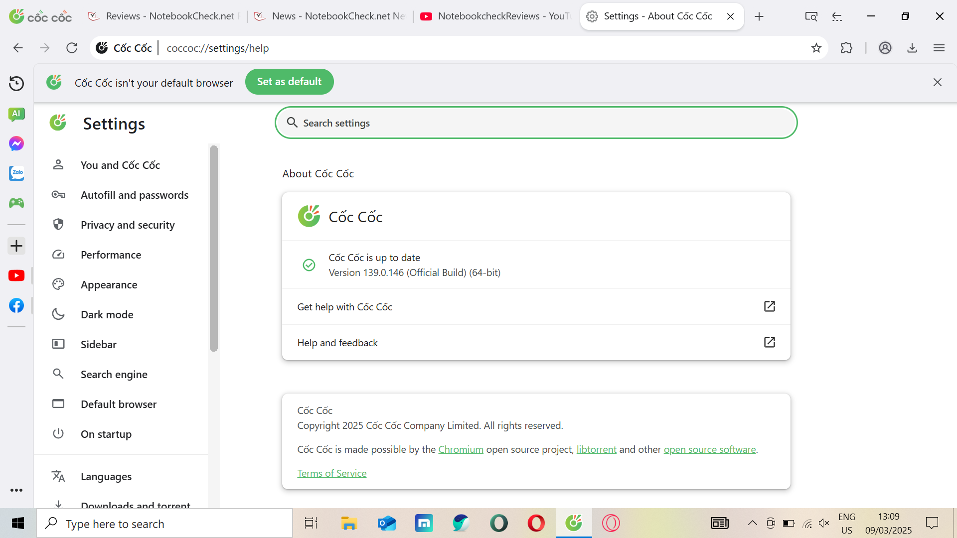Switch to NotebookcheckReviews YouTube tab
957x538 pixels.
point(496,16)
